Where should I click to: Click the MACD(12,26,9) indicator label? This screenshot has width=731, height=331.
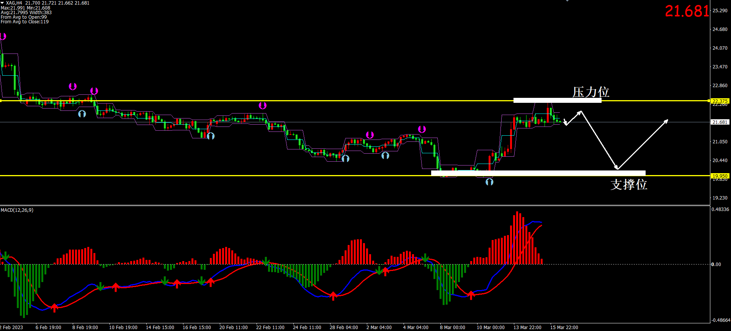pos(17,210)
